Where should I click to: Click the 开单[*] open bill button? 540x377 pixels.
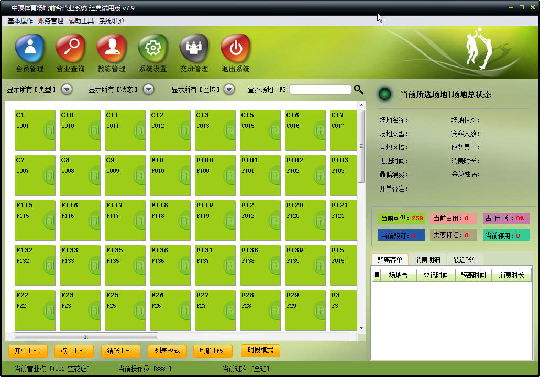click(x=28, y=351)
